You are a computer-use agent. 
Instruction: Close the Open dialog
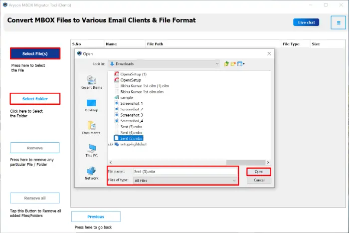pos(269,54)
